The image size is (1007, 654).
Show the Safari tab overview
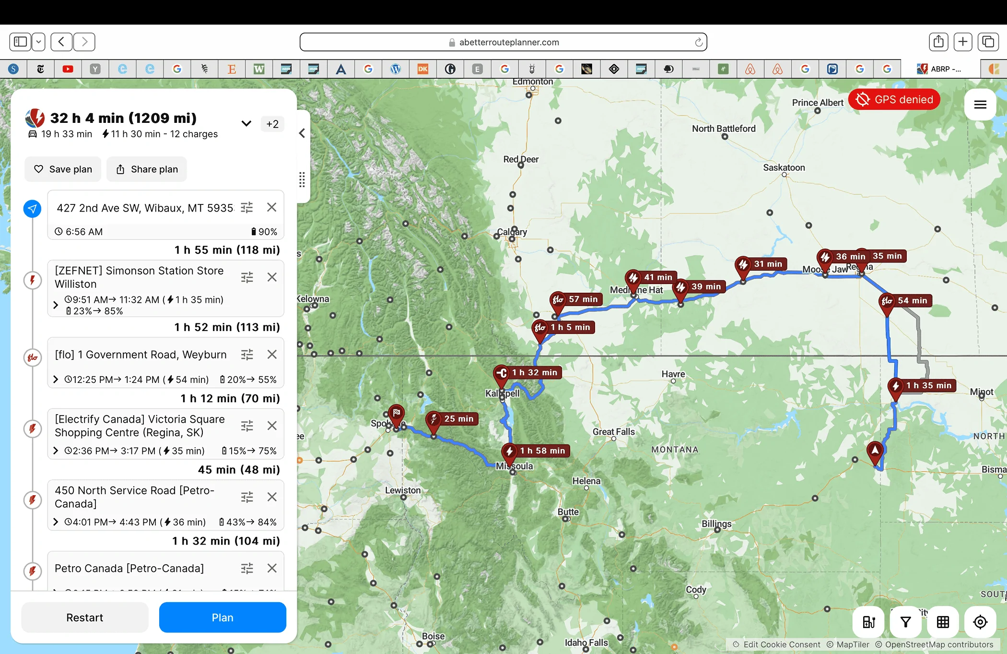click(988, 42)
